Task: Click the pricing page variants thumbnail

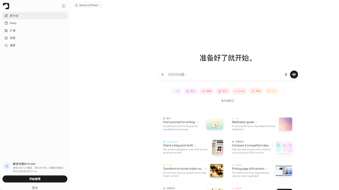Action: (284, 170)
